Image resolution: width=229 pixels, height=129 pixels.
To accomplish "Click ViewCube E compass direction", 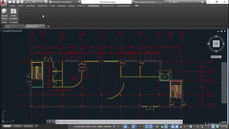I will (224, 44).
